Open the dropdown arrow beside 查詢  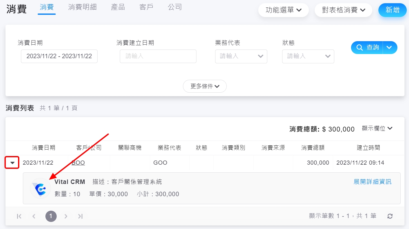390,48
